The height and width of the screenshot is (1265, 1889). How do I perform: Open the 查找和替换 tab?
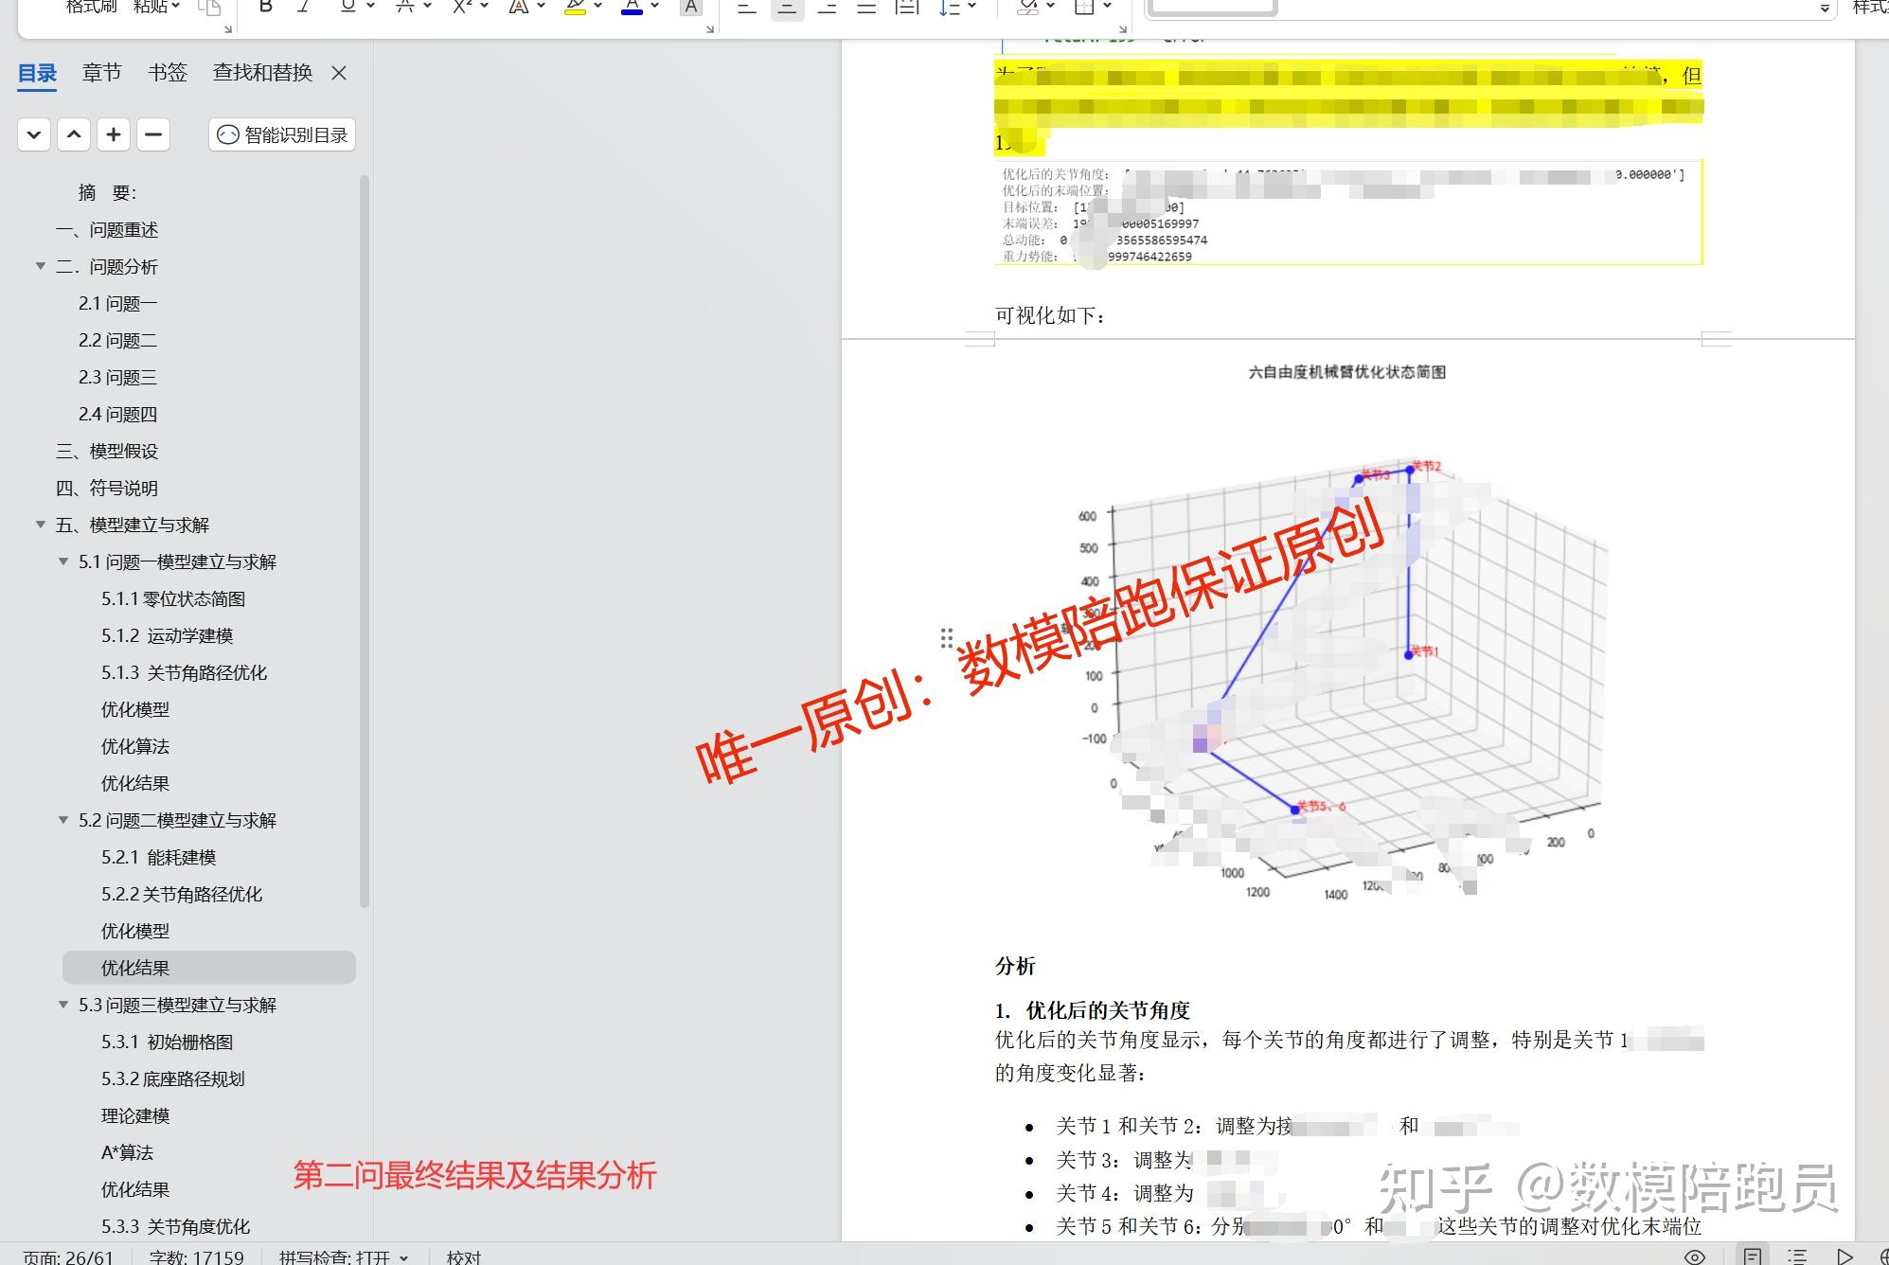[x=262, y=73]
